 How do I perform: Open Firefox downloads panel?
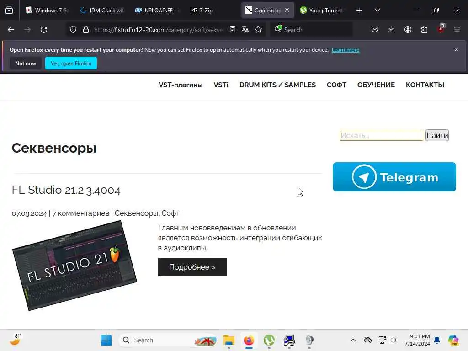[x=391, y=30]
